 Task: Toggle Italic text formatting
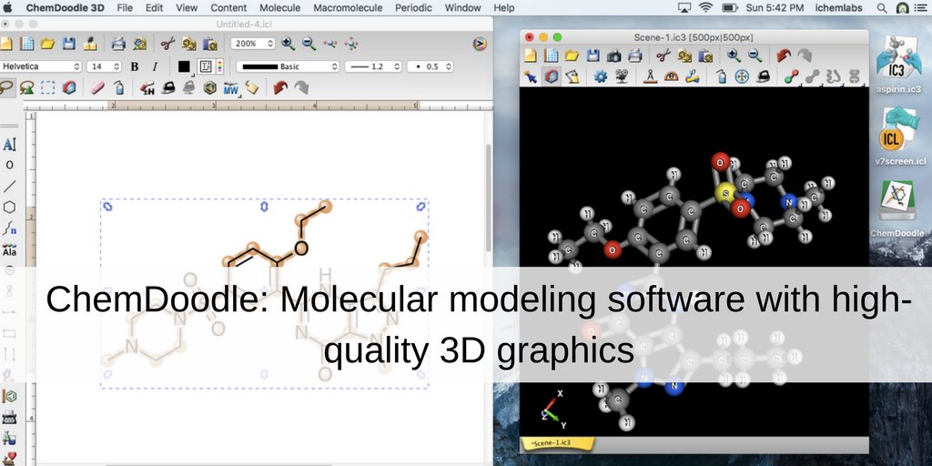[155, 66]
